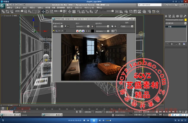
Task: Open the Curve Editor icon
Action: tap(135, 11)
